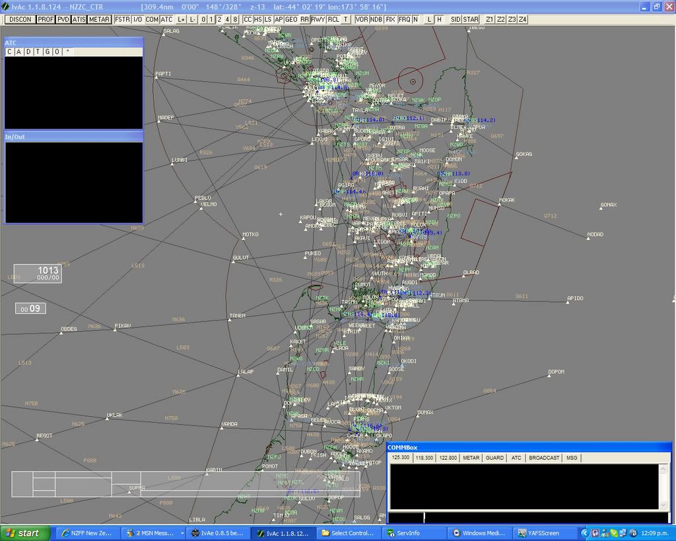Toggle NDB display on the map

click(x=376, y=20)
